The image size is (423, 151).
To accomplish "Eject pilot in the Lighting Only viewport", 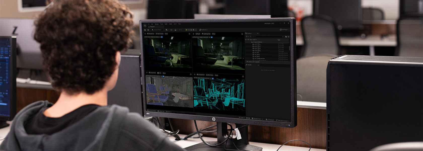I will [210, 37].
